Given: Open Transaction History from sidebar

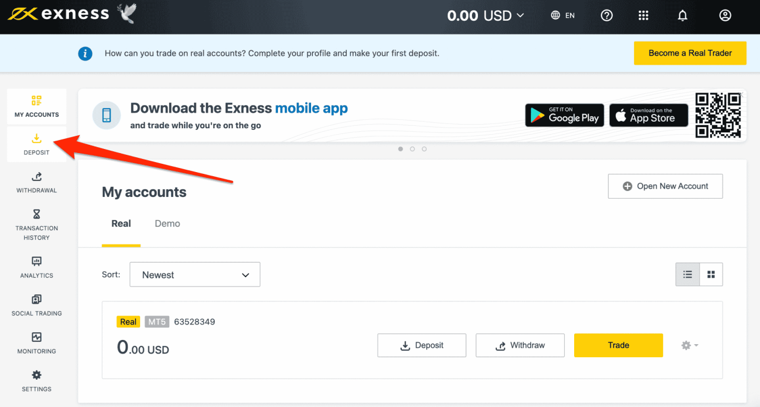Looking at the screenshot, I should point(36,224).
